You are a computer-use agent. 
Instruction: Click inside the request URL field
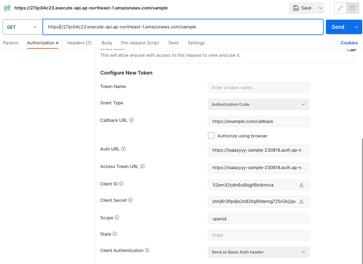(x=182, y=27)
